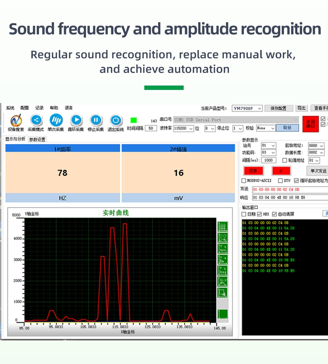Screen dimensions: 328x364
Task: Enable the MODBUS-ASCII checkbox
Action: (x=244, y=181)
